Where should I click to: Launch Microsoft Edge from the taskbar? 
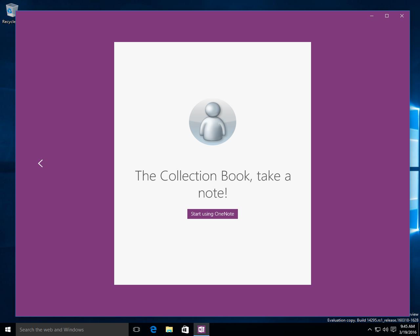(x=153, y=329)
